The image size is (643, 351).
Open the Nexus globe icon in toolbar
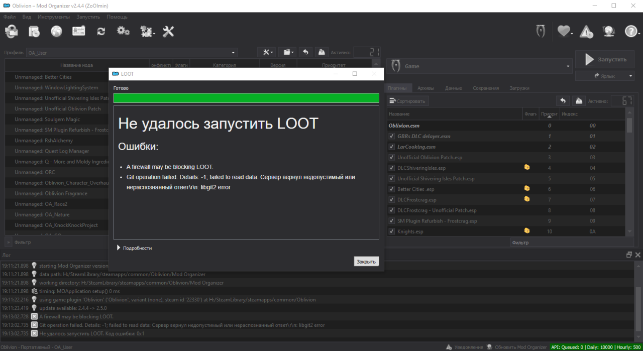point(56,31)
